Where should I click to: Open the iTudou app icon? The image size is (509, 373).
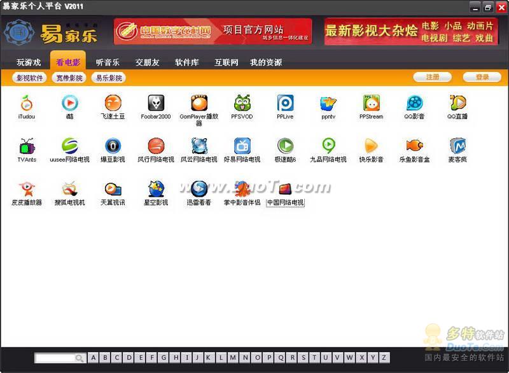[x=27, y=103]
